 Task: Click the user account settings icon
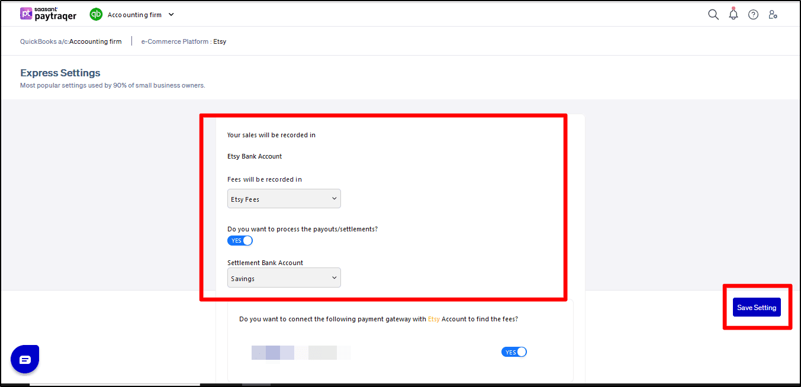[773, 14]
